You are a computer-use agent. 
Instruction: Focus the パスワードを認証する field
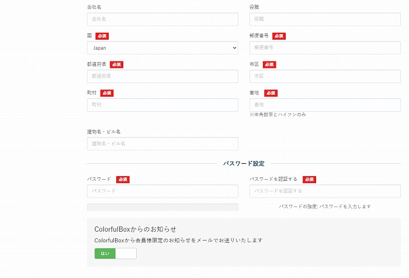point(325,191)
